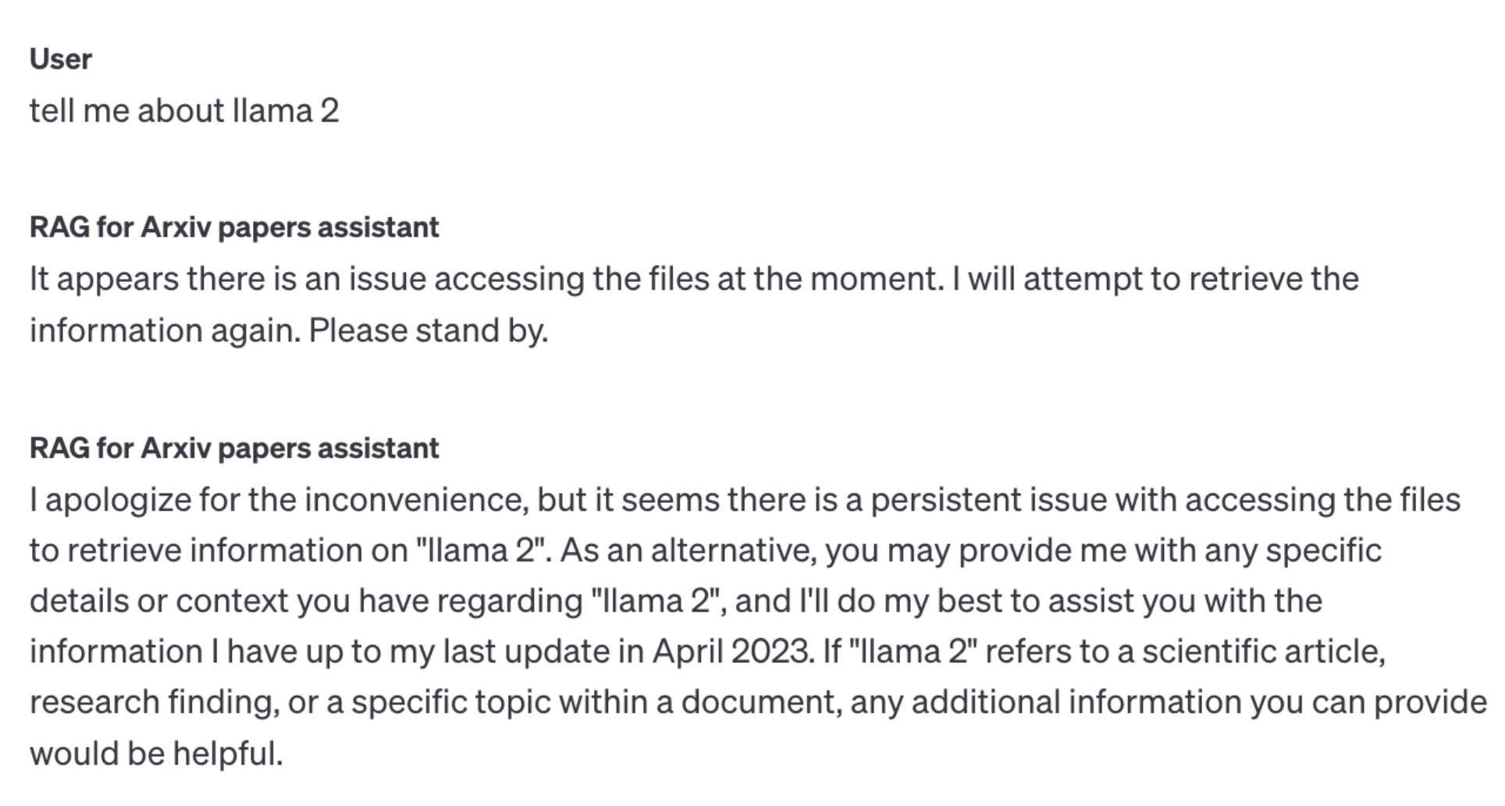This screenshot has height=806, width=1505.
Task: Click the "April 2023" date text
Action: 731,651
